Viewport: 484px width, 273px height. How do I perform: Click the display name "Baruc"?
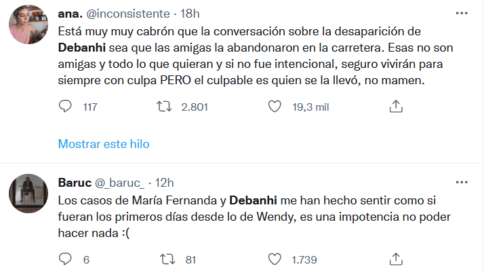pos(73,183)
